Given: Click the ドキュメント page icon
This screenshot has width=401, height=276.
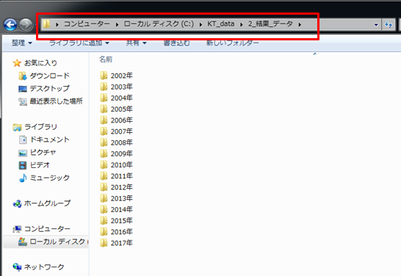Looking at the screenshot, I should coord(23,139).
